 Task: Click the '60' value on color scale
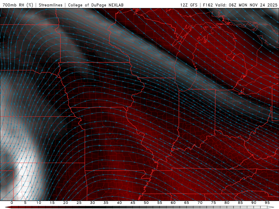173,203
